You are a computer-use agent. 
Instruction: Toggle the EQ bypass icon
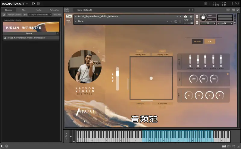[228, 74]
